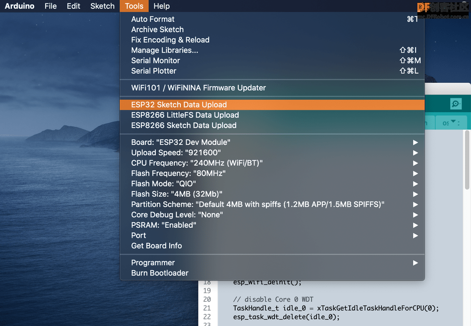The image size is (471, 326).
Task: Expand the Programmer submenu
Action: coord(272,263)
